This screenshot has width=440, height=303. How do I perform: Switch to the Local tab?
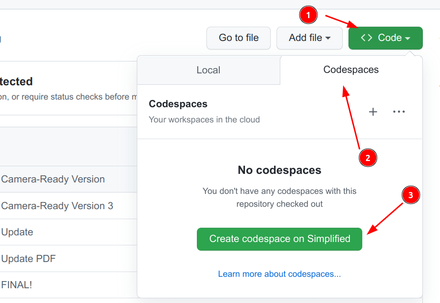point(208,70)
